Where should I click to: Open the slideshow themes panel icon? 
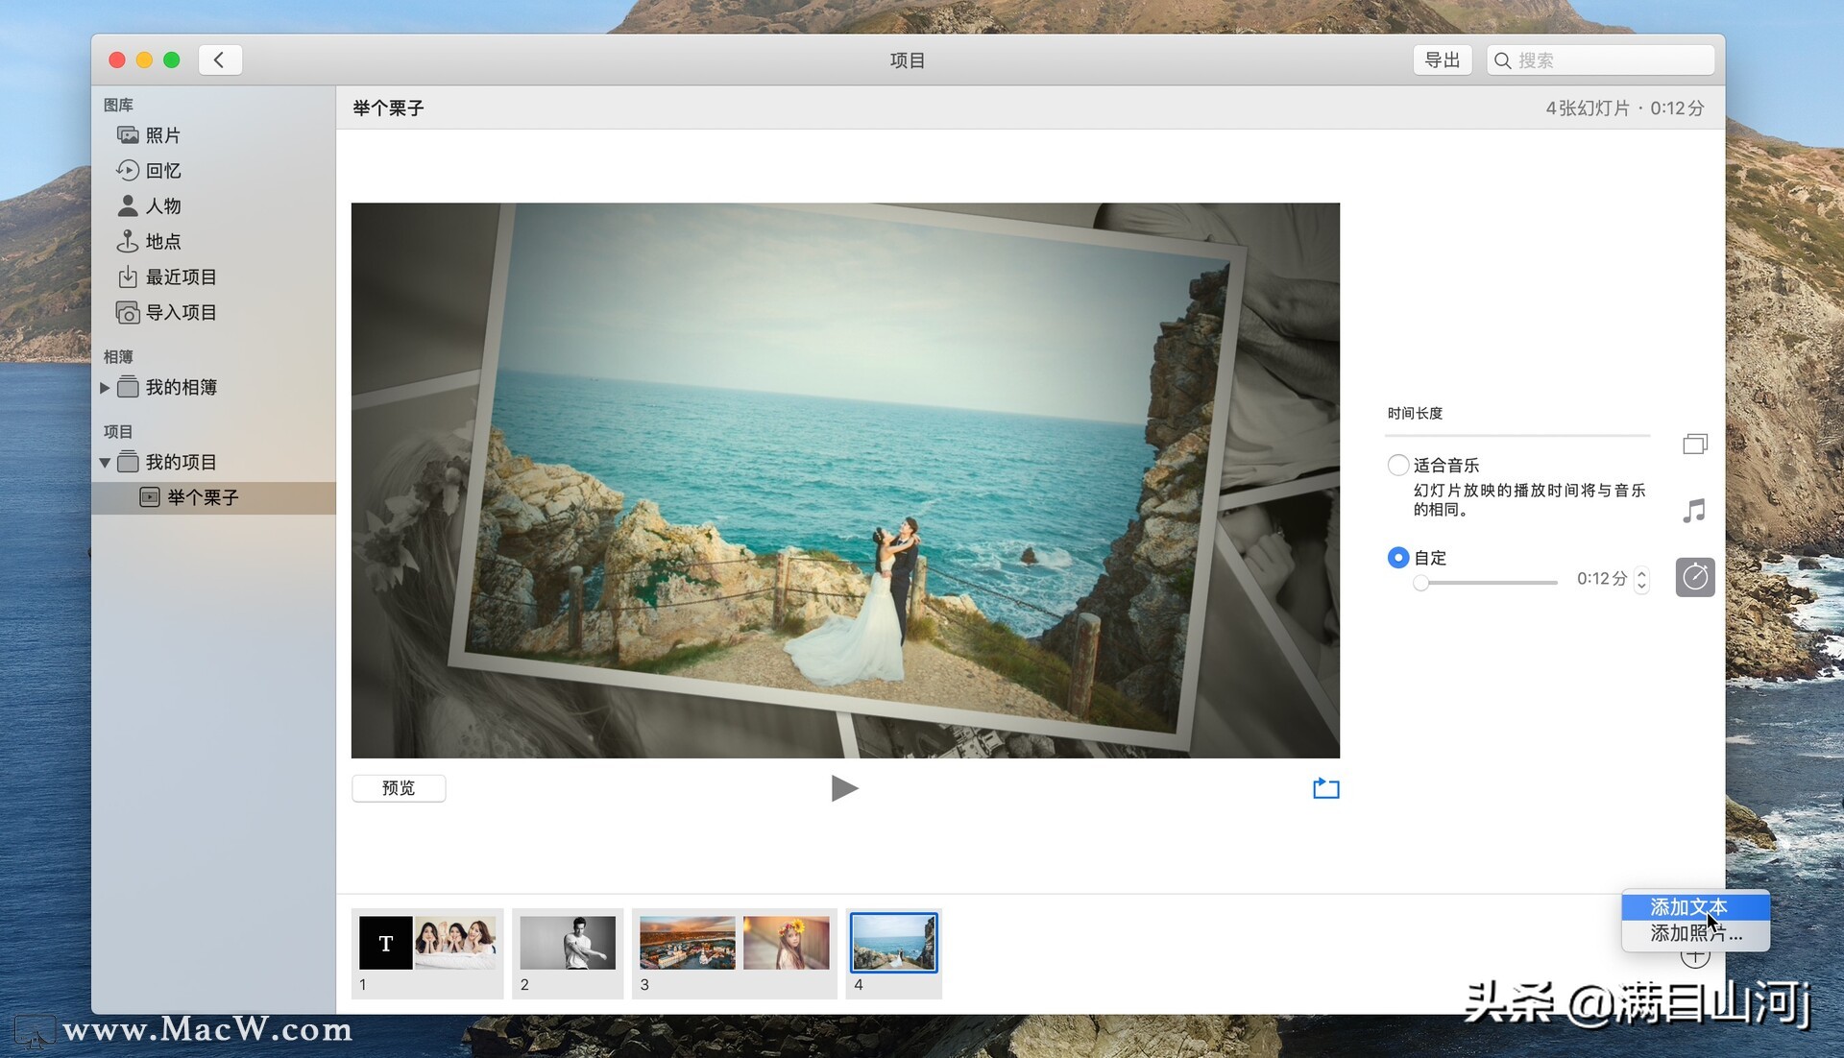[1695, 444]
